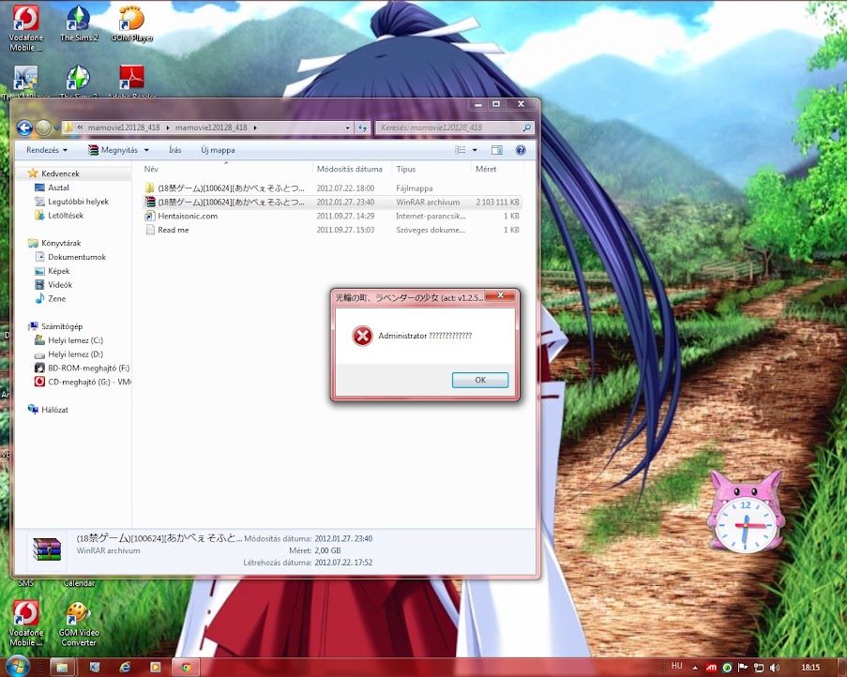Open BD-ROM-meghajtó (F:) drive
Image resolution: width=847 pixels, height=677 pixels.
[x=88, y=369]
